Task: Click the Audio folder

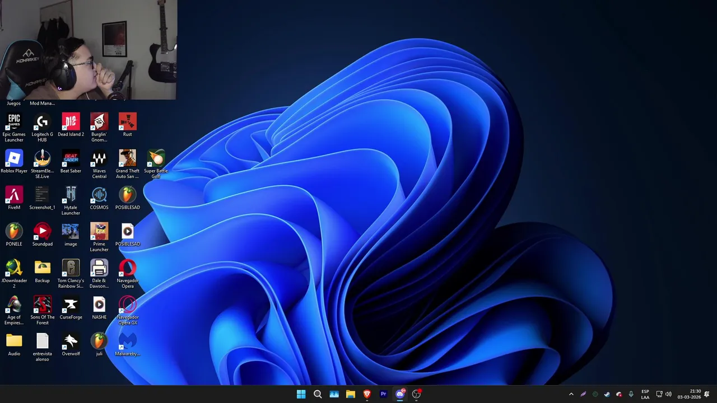Action: pyautogui.click(x=14, y=344)
